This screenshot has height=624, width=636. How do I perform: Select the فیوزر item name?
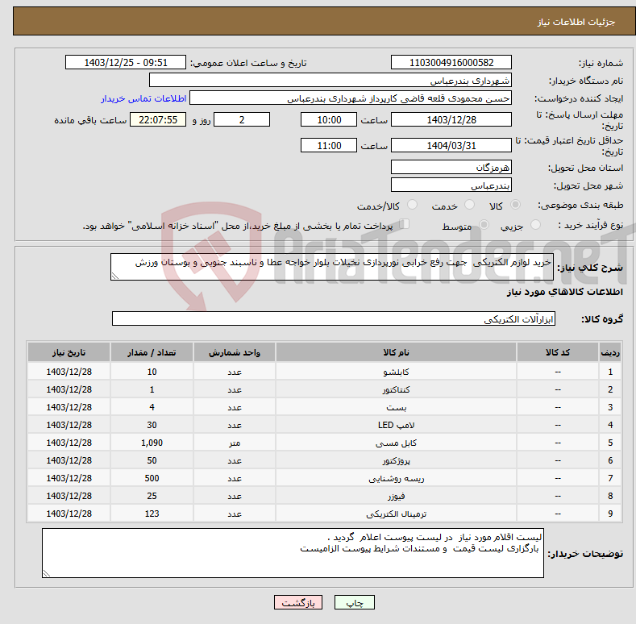[396, 496]
